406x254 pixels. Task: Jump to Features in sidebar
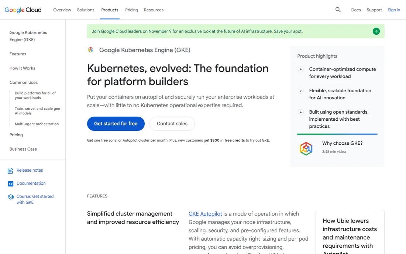point(18,54)
